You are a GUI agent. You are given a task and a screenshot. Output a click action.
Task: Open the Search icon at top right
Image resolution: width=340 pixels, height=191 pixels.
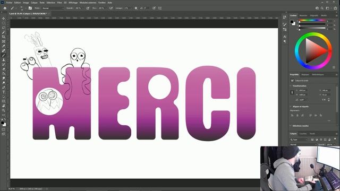pos(322,8)
